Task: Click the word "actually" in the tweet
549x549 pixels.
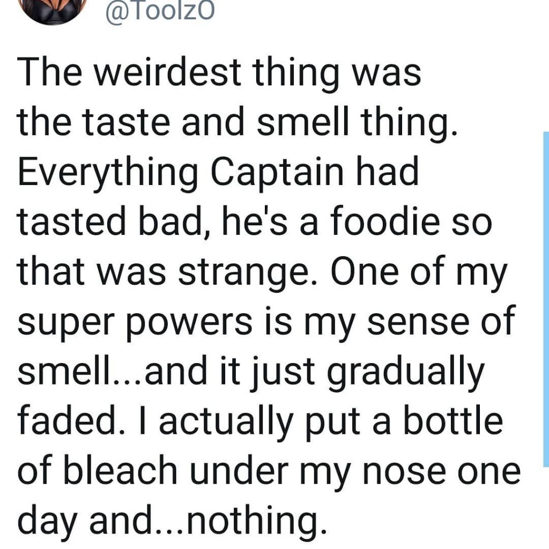Action: [x=226, y=422]
